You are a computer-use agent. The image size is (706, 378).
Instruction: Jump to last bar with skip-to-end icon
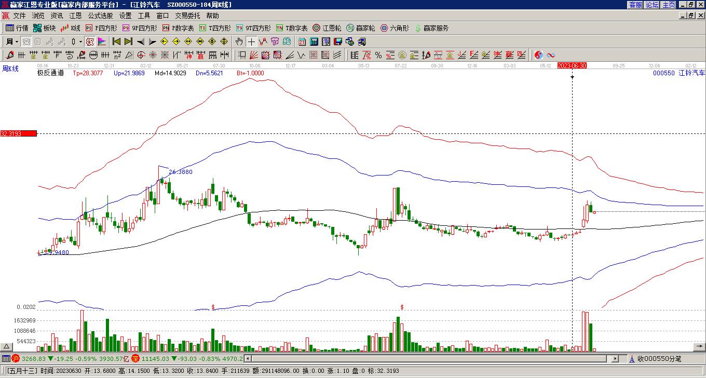pos(128,42)
